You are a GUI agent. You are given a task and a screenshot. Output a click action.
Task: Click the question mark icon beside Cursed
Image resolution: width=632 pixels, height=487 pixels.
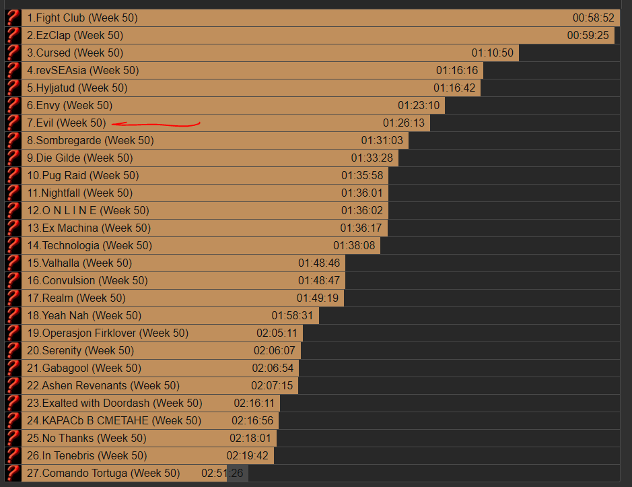(x=13, y=53)
